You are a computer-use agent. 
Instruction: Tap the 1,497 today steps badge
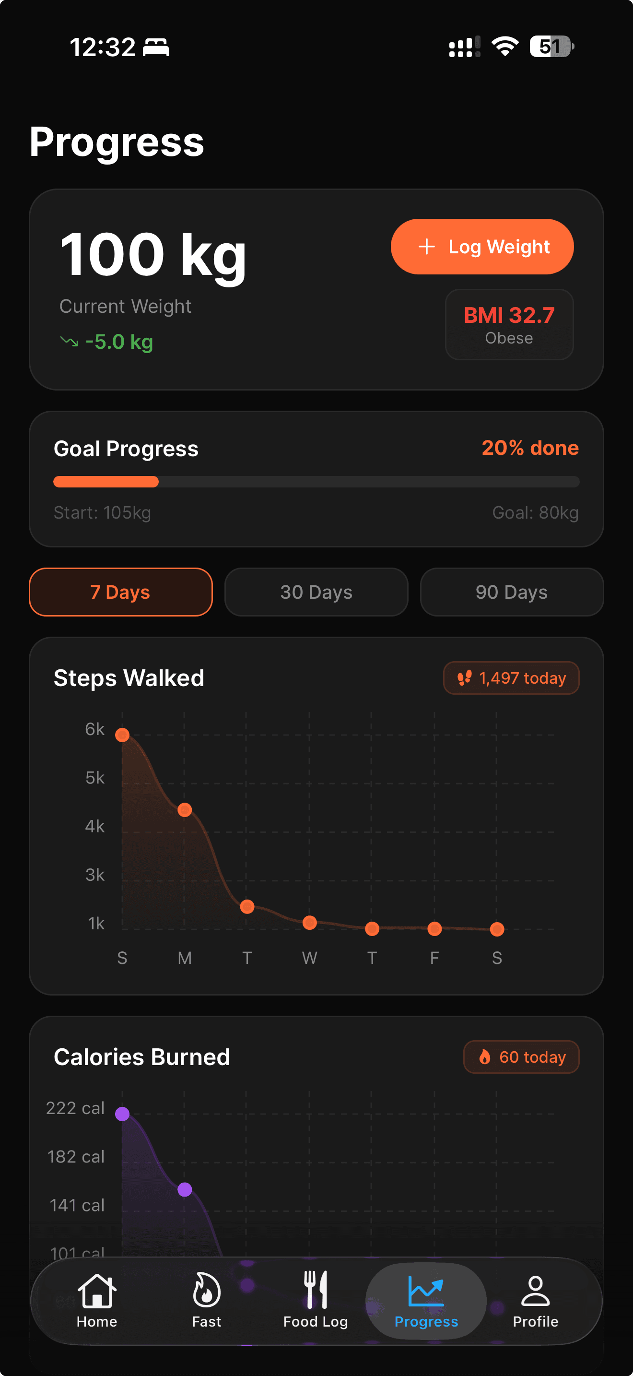(511, 678)
